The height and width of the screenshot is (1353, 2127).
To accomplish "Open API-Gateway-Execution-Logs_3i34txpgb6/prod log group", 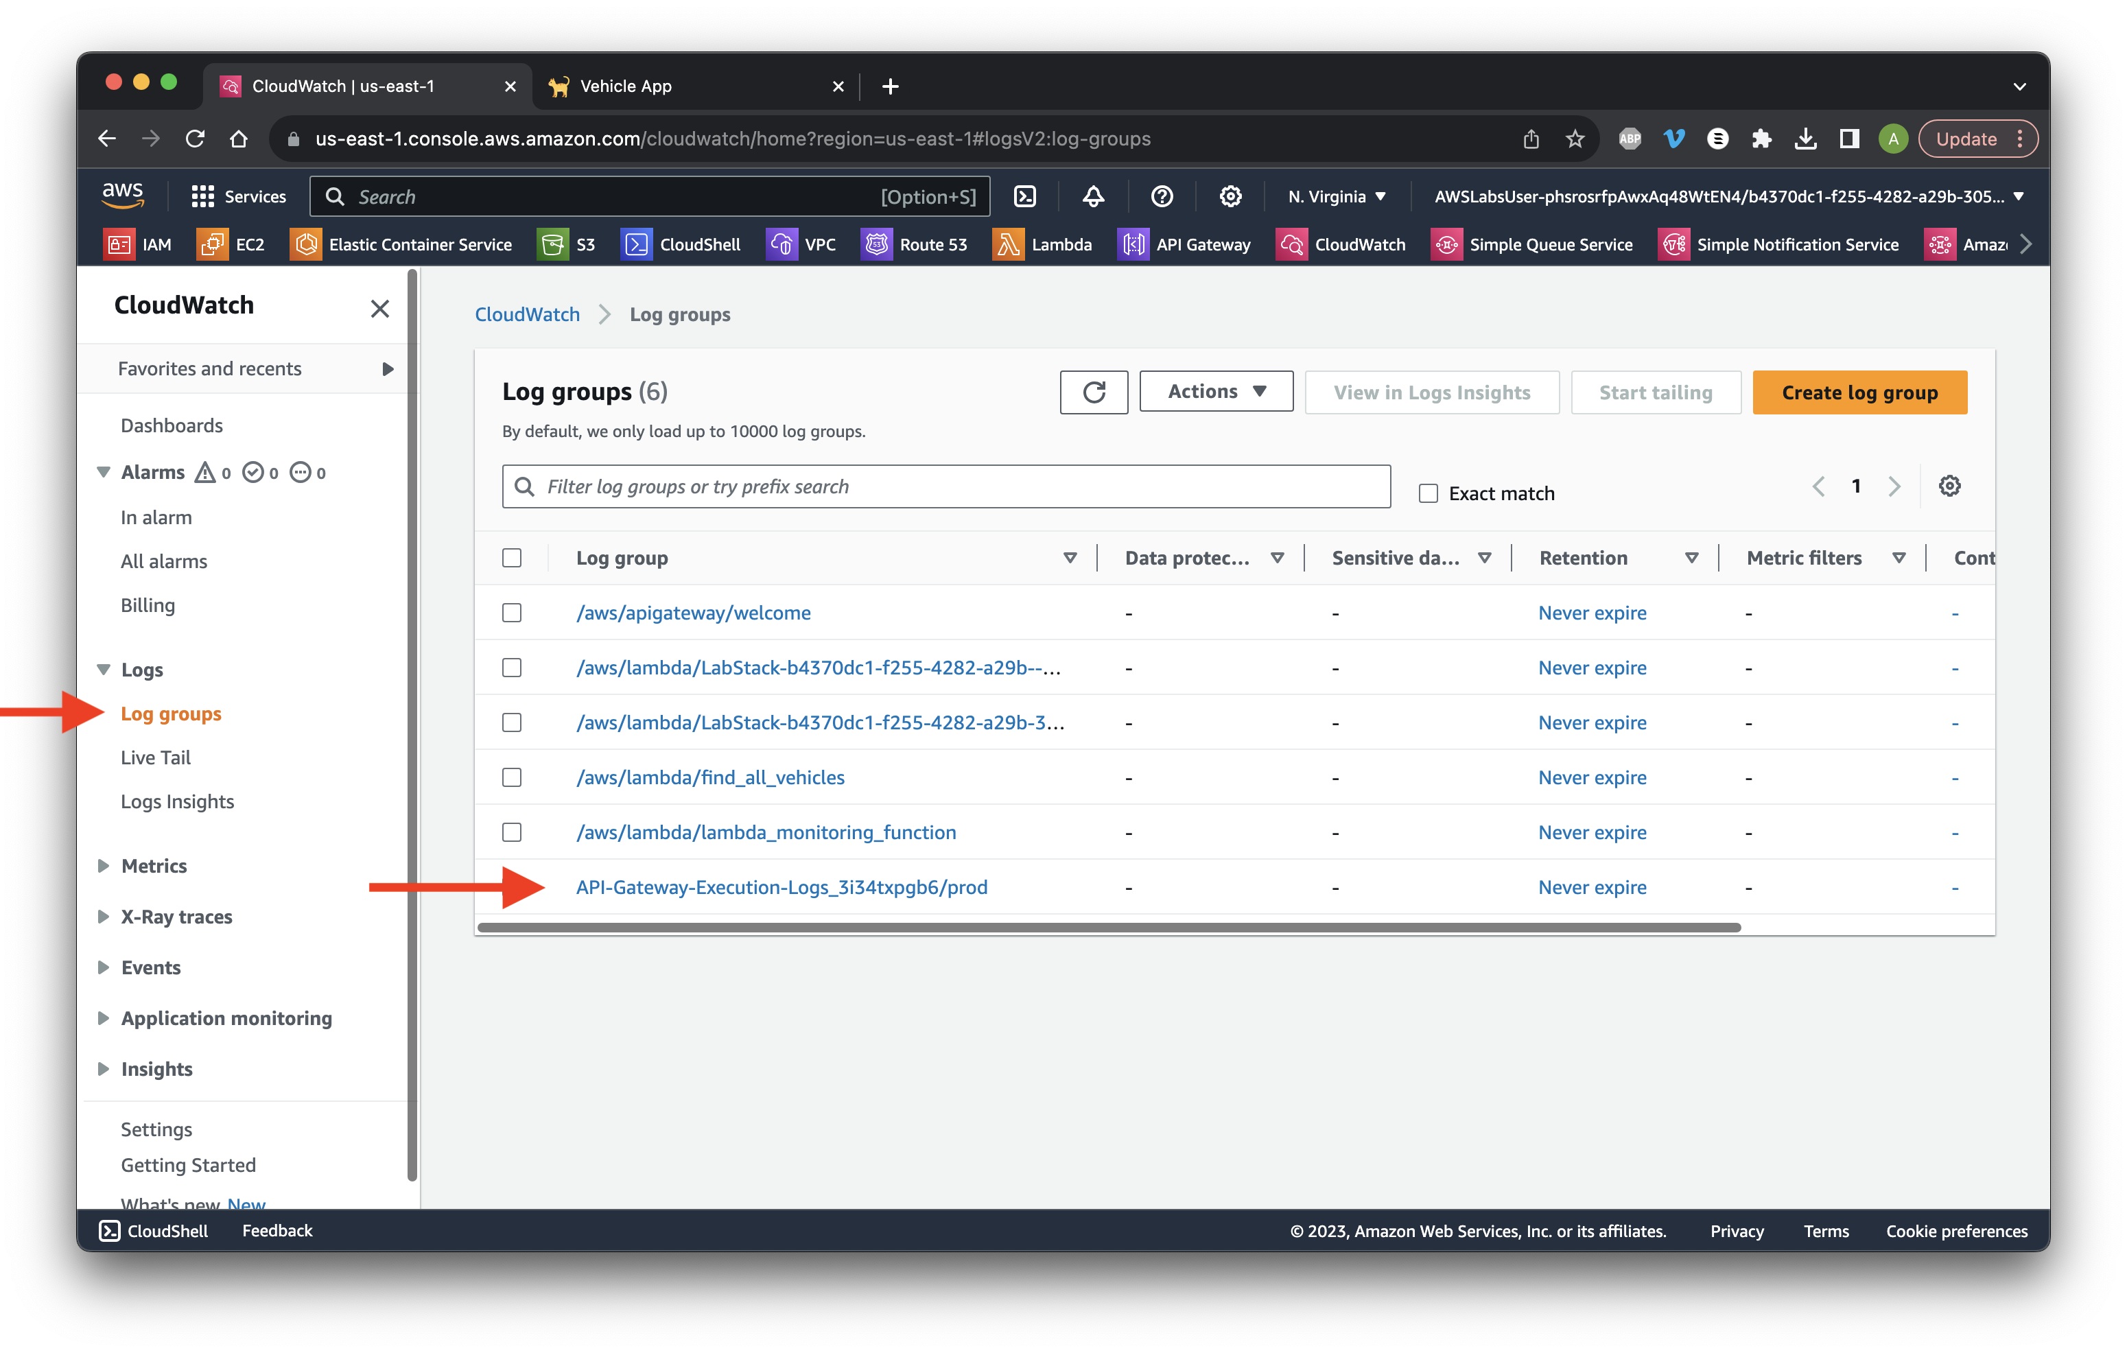I will pos(782,886).
